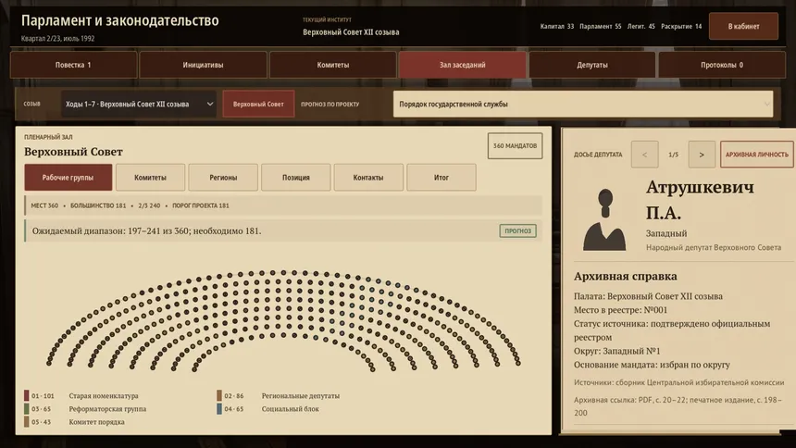Click the Верховный Совет XII созыва institute label
Image resolution: width=796 pixels, height=448 pixels.
click(x=351, y=32)
